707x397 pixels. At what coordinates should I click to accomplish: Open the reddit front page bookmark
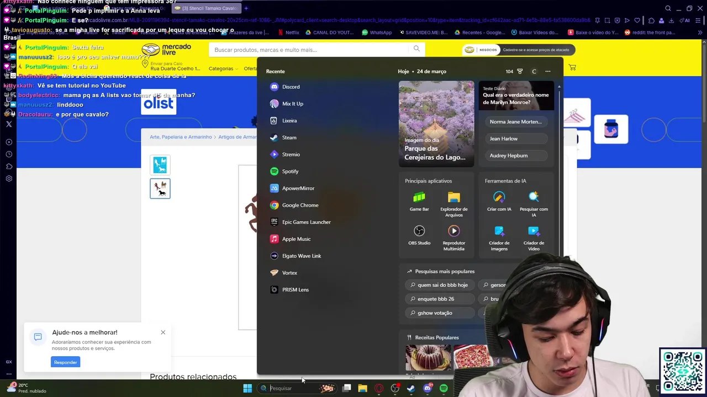(x=650, y=33)
